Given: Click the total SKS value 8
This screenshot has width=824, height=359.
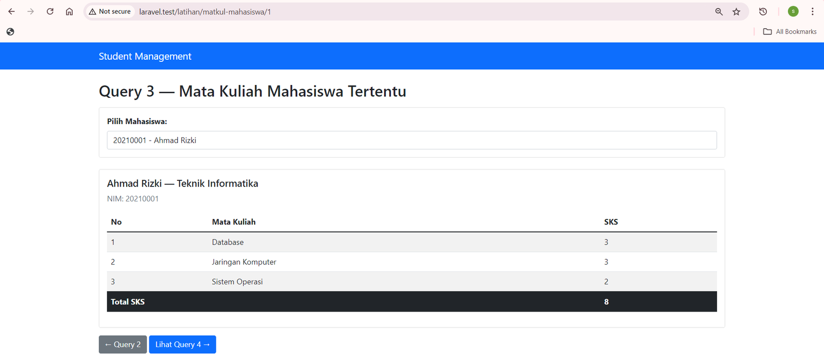Looking at the screenshot, I should point(606,302).
